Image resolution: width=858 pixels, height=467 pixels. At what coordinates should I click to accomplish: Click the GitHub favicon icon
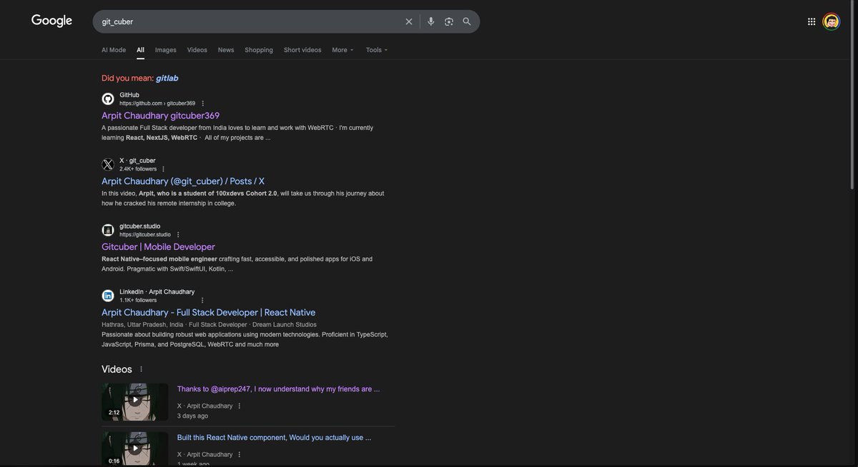coord(108,99)
